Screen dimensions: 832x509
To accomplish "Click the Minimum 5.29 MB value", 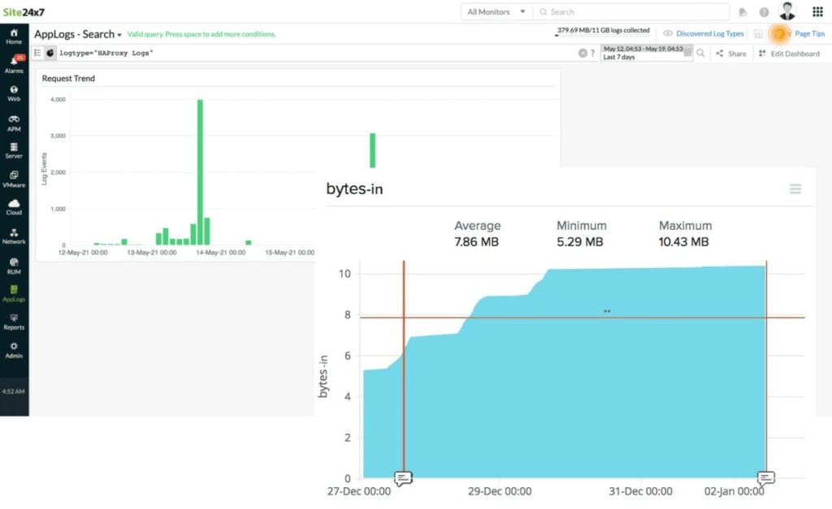I will [x=579, y=242].
